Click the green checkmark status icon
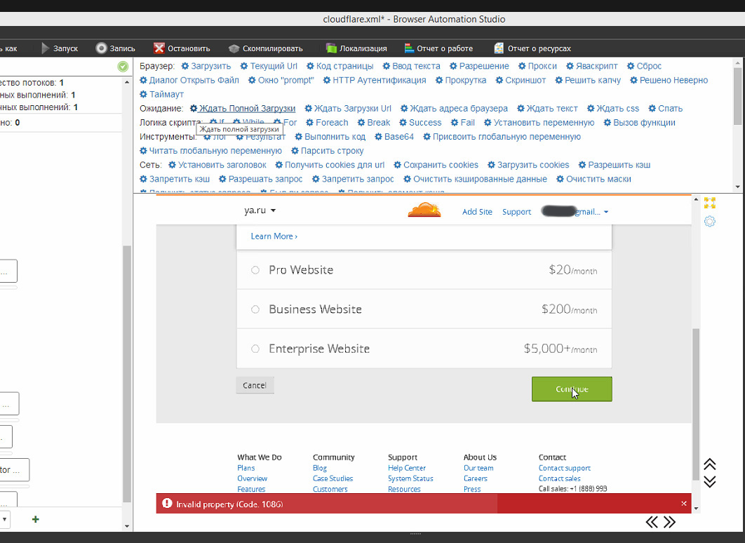Screen dimensions: 745x543 [123, 67]
